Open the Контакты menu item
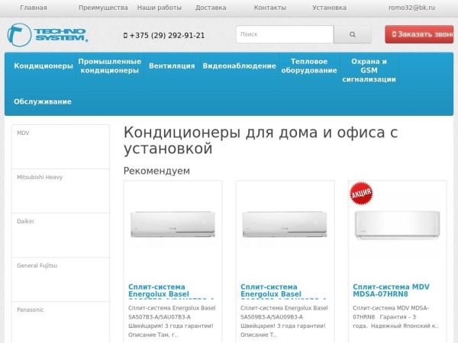458x343 pixels. click(x=270, y=8)
